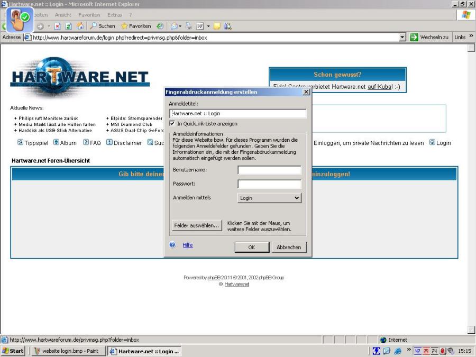Image resolution: width=476 pixels, height=357 pixels.
Task: Open the Album forum link
Action: point(65,143)
